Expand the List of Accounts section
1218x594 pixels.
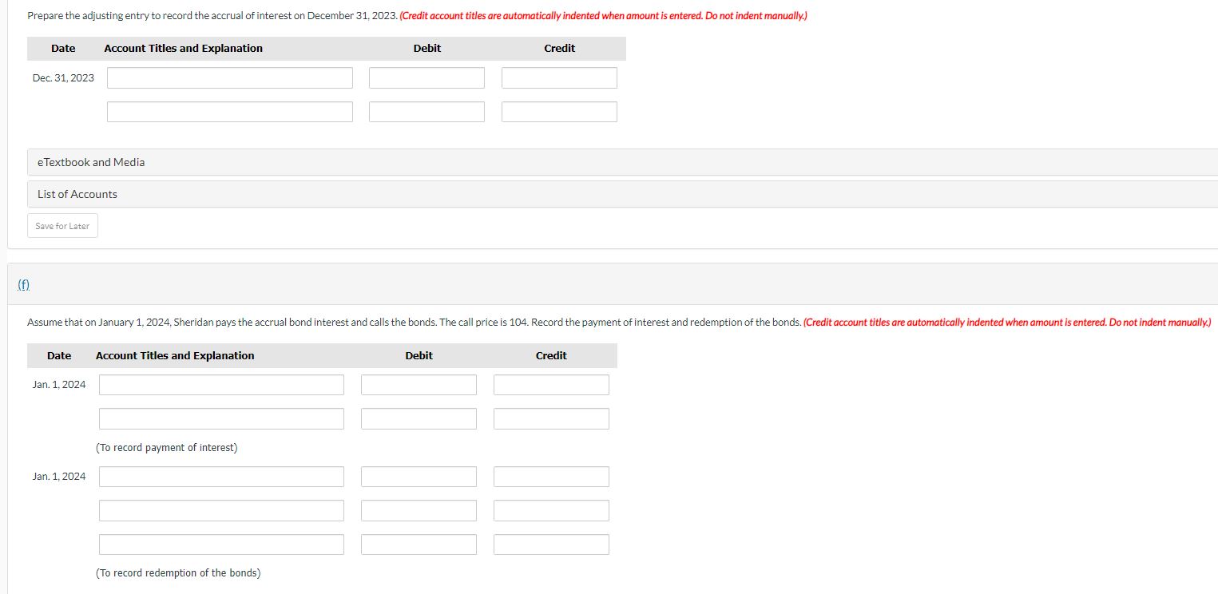click(x=76, y=193)
